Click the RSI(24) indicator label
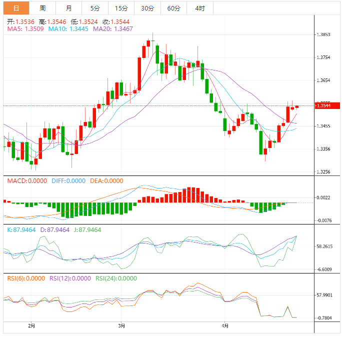Screen dimensions: 342x337 tap(116, 278)
